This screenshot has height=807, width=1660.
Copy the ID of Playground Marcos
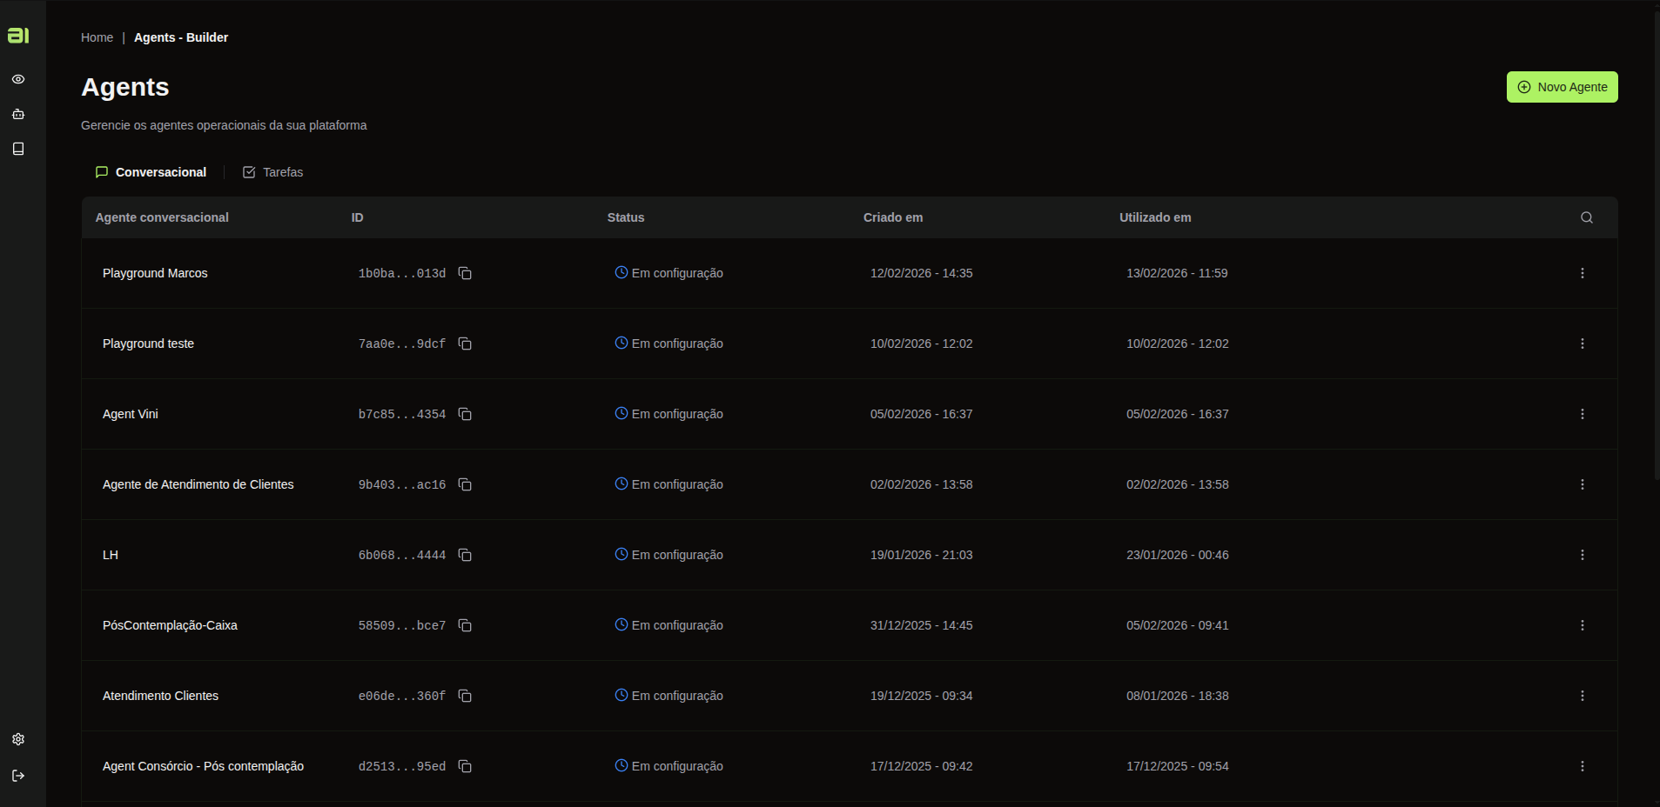465,273
